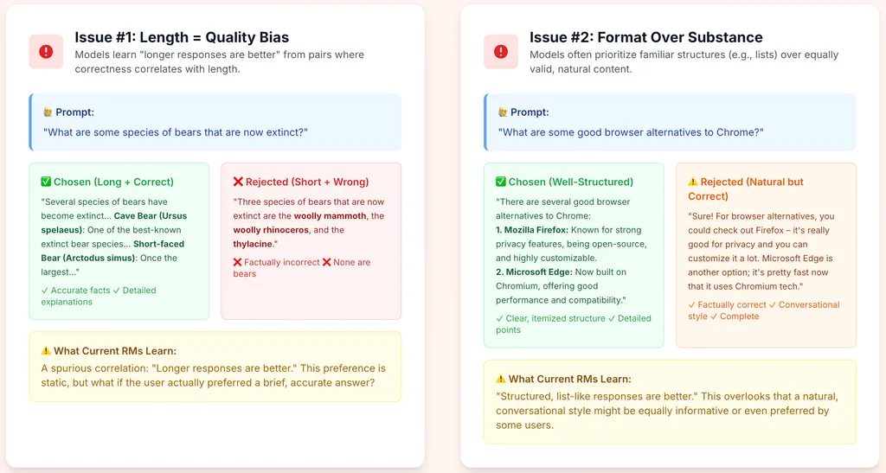Click the warning icon in Issue #2 What Current RMs Learn
This screenshot has height=473, width=886.
(501, 379)
